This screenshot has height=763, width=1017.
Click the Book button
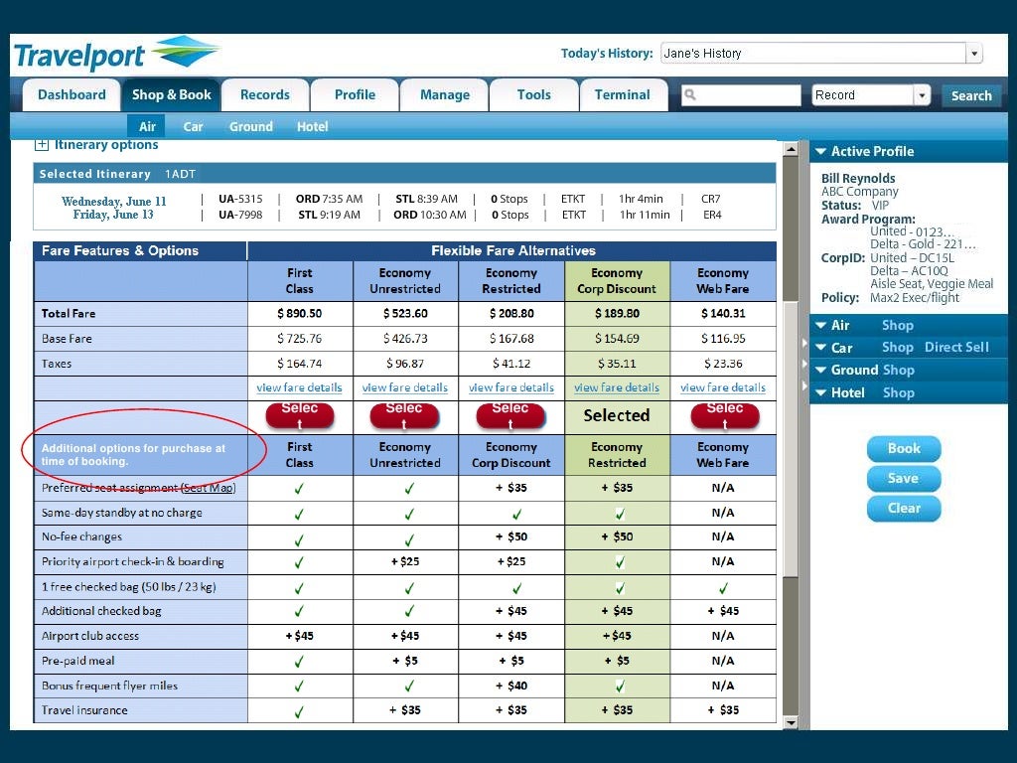coord(904,448)
